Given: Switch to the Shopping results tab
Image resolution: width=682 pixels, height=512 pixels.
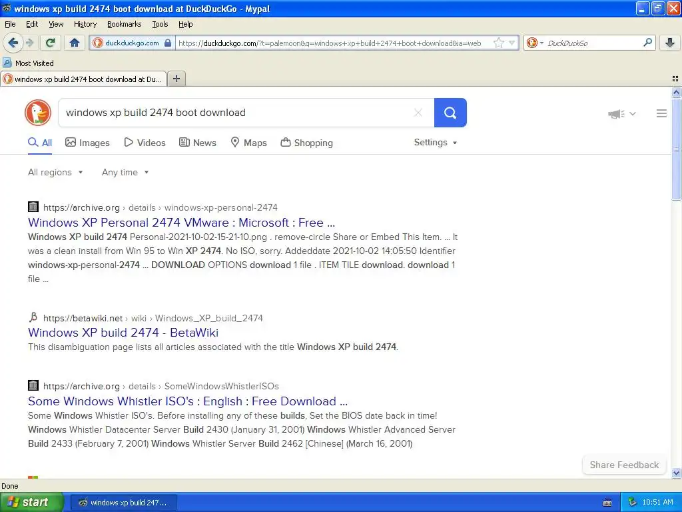Looking at the screenshot, I should [x=306, y=143].
